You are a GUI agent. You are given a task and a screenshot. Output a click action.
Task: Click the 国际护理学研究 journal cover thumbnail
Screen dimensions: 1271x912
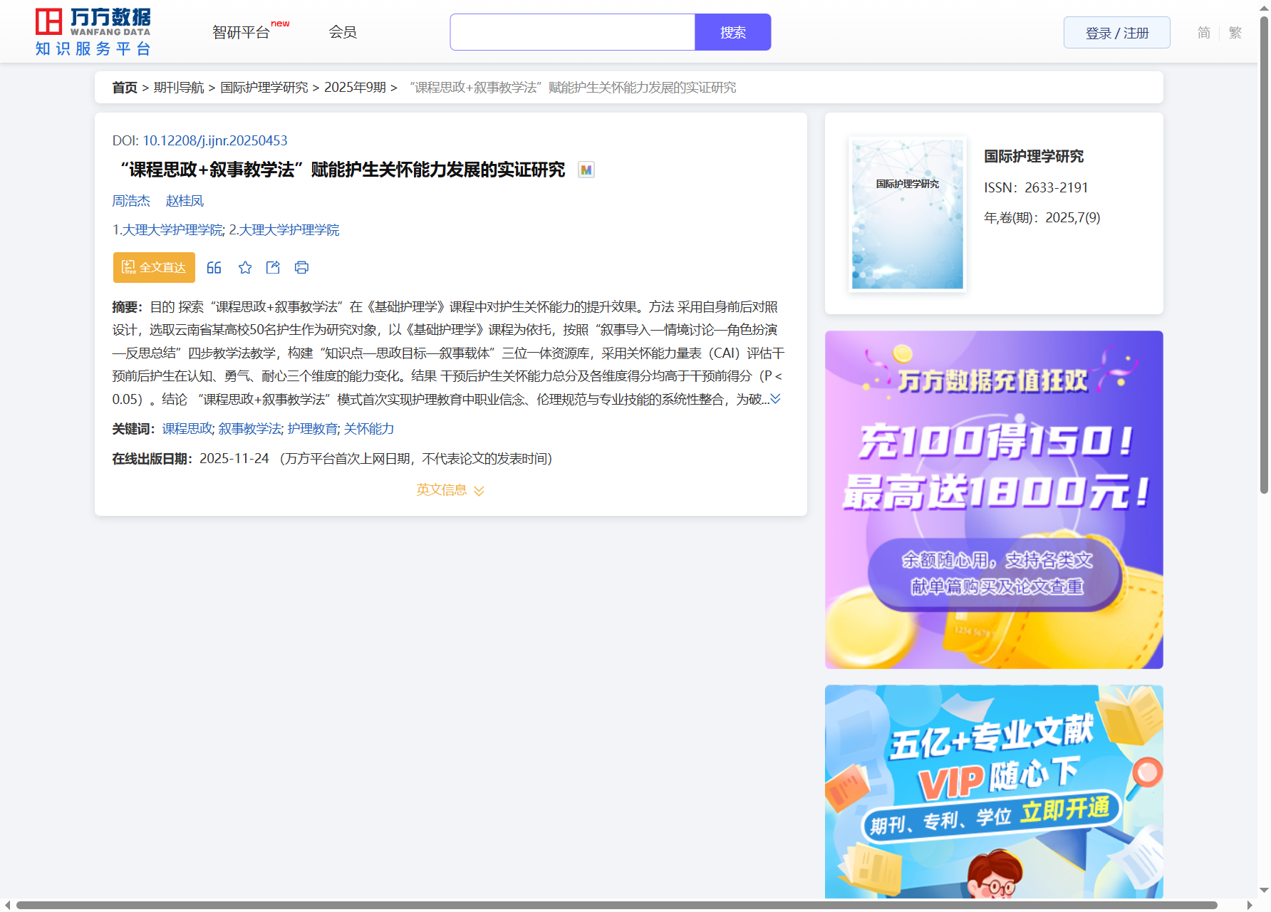(907, 214)
